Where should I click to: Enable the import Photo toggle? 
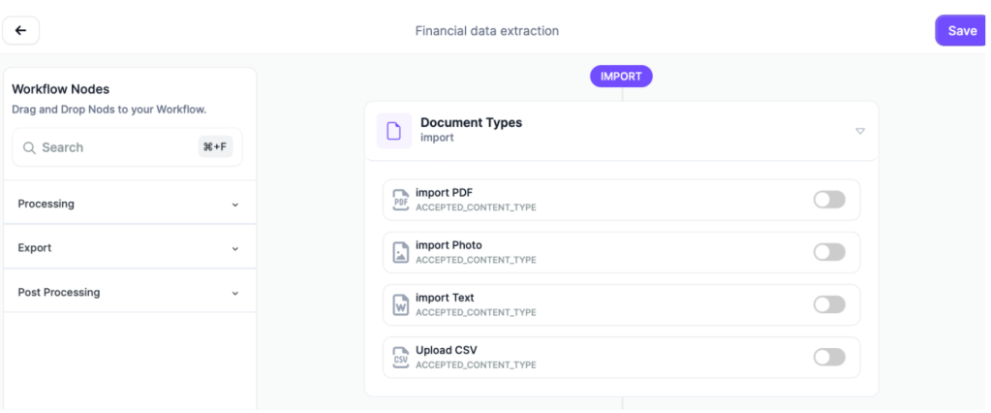829,252
